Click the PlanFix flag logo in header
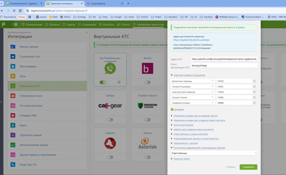This screenshot has height=175, width=286. [4, 25]
